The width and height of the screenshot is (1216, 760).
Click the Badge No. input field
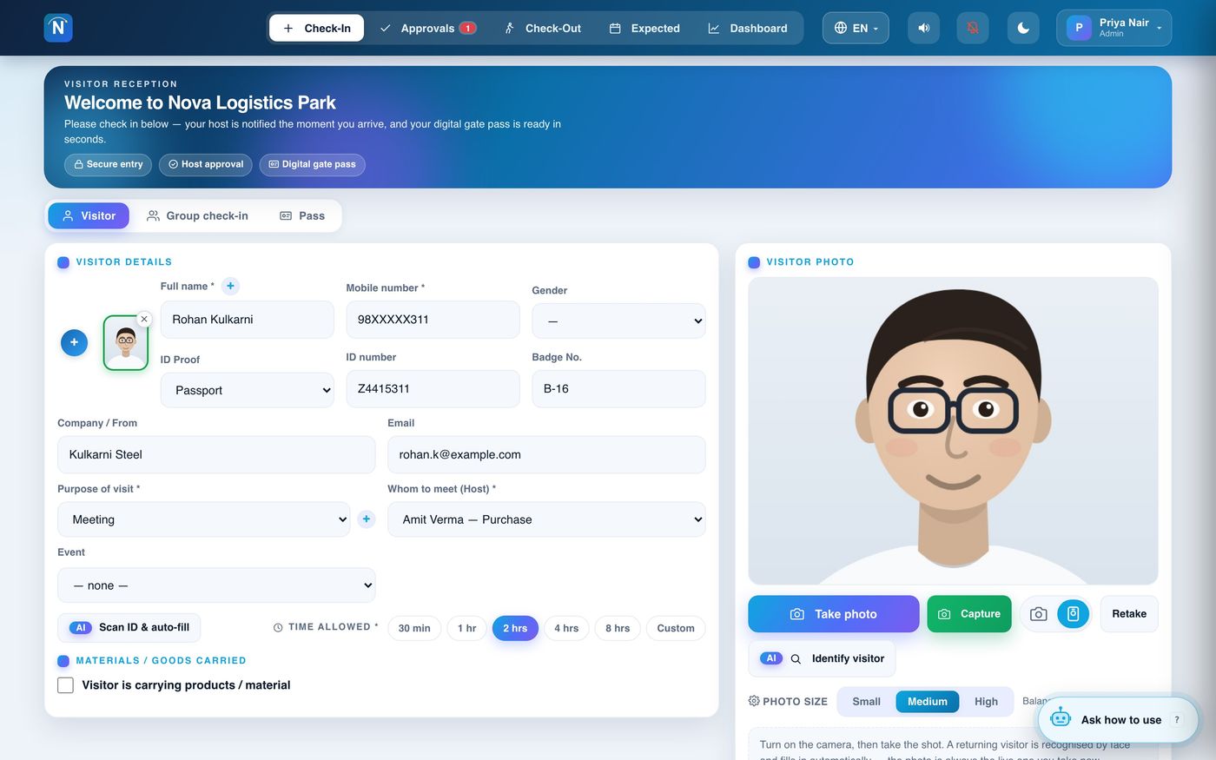pos(618,389)
